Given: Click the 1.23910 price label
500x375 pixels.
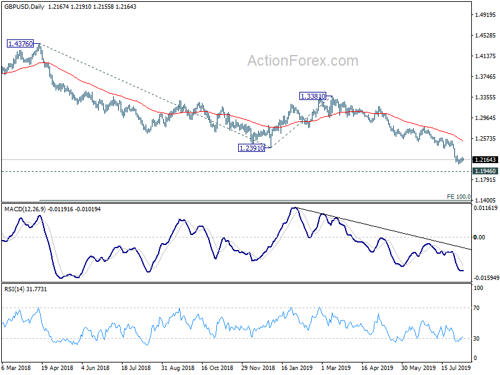Looking at the screenshot, I should tap(252, 148).
